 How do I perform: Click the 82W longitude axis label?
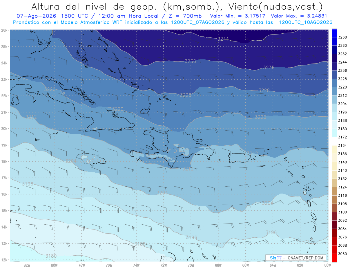pos(27,265)
